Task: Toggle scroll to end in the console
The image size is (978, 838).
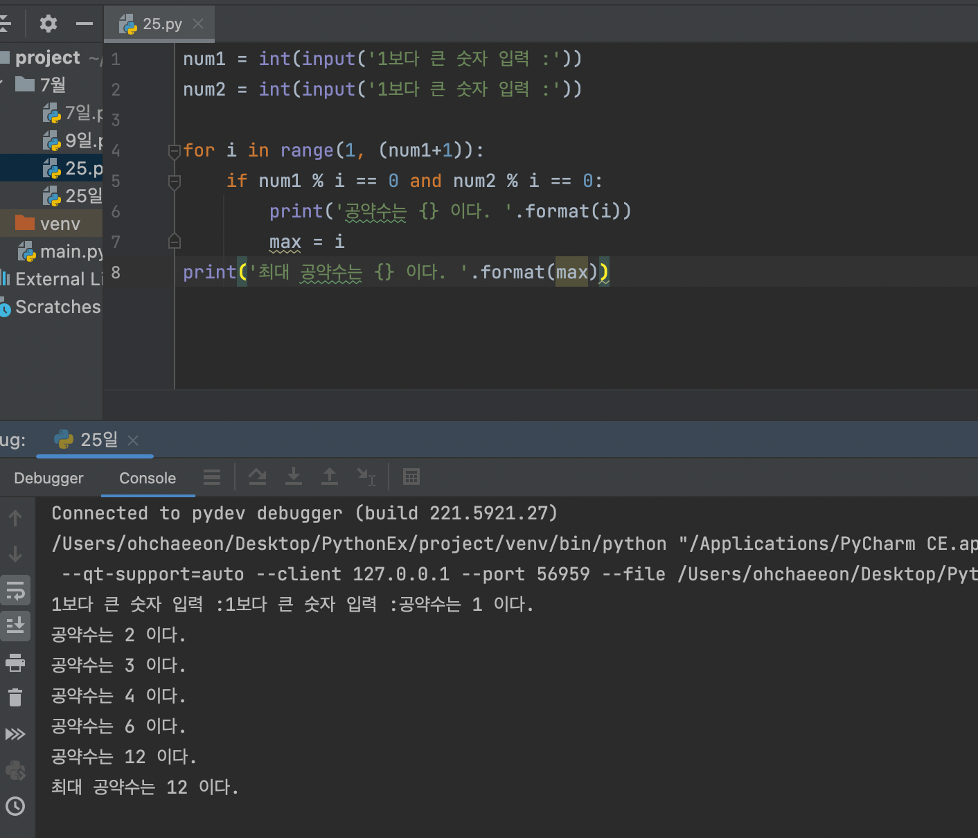Action: click(x=15, y=625)
